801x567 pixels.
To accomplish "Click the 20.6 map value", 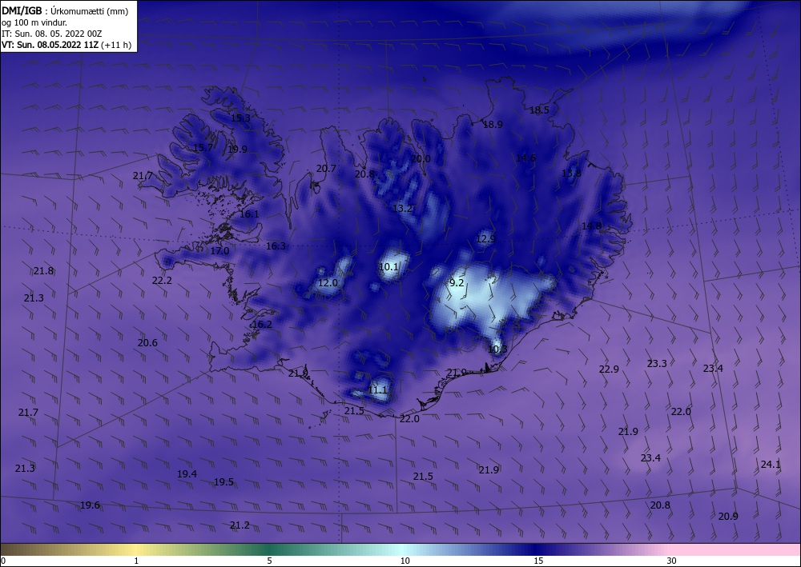I will click(147, 342).
